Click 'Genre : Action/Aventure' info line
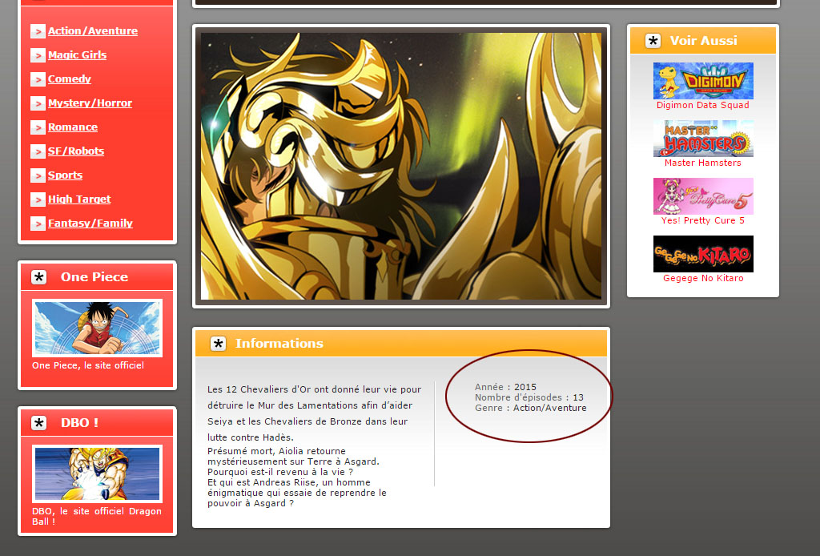The image size is (820, 556). (x=531, y=408)
